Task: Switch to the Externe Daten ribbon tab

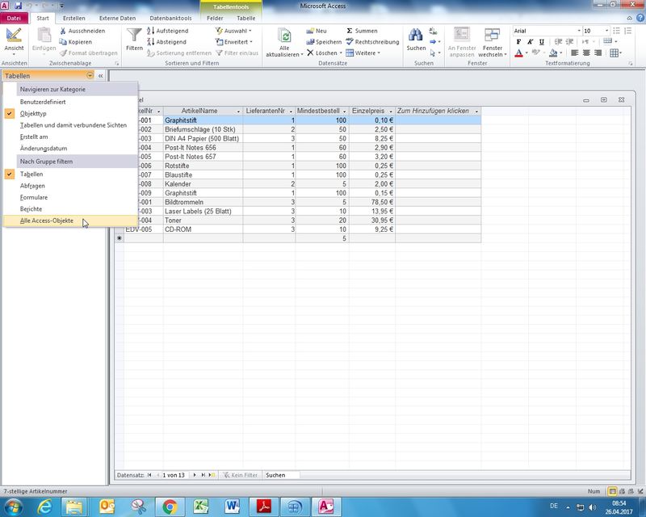Action: point(117,18)
